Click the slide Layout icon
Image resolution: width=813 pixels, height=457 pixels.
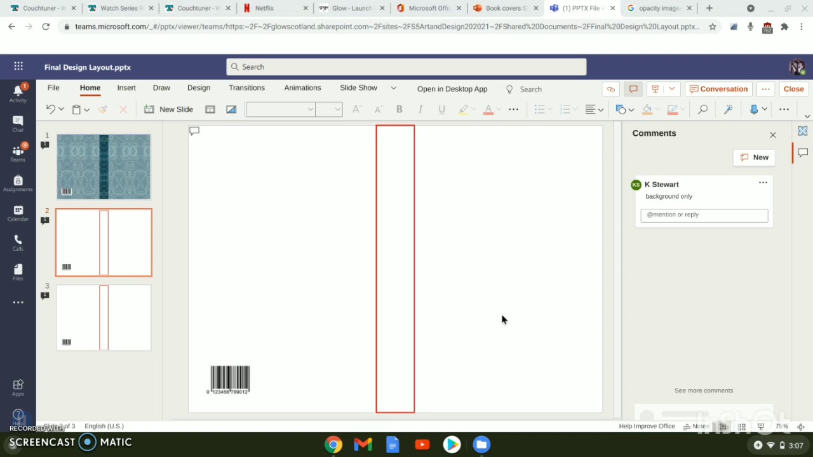tap(210, 109)
